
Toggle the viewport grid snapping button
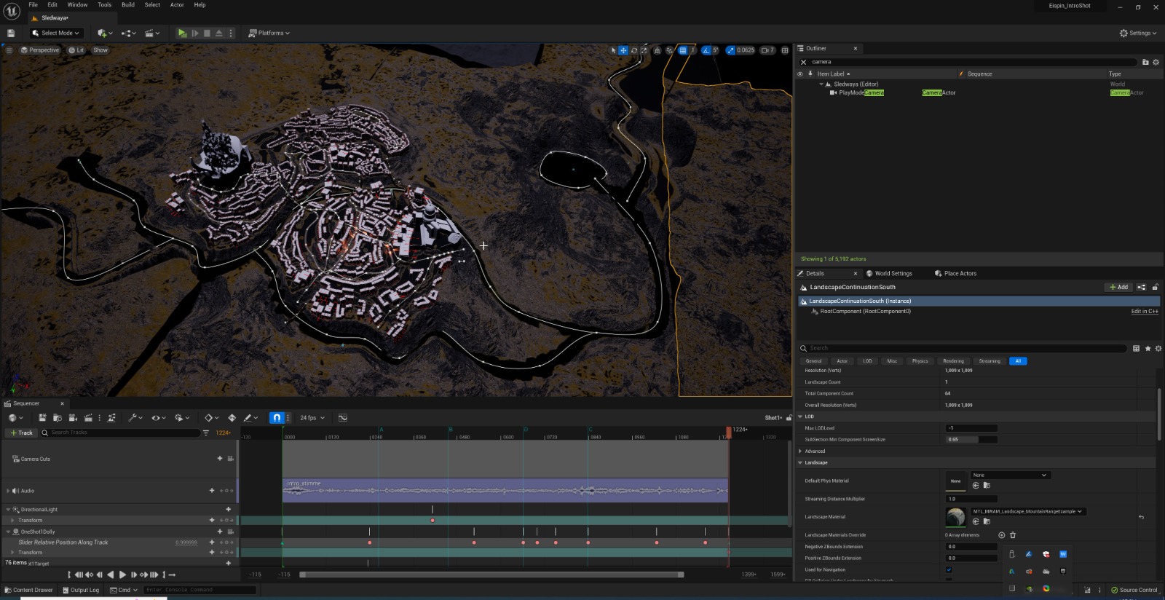682,50
